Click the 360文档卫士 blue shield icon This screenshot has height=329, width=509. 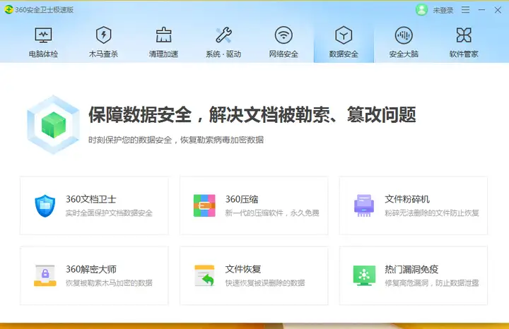[x=45, y=205]
